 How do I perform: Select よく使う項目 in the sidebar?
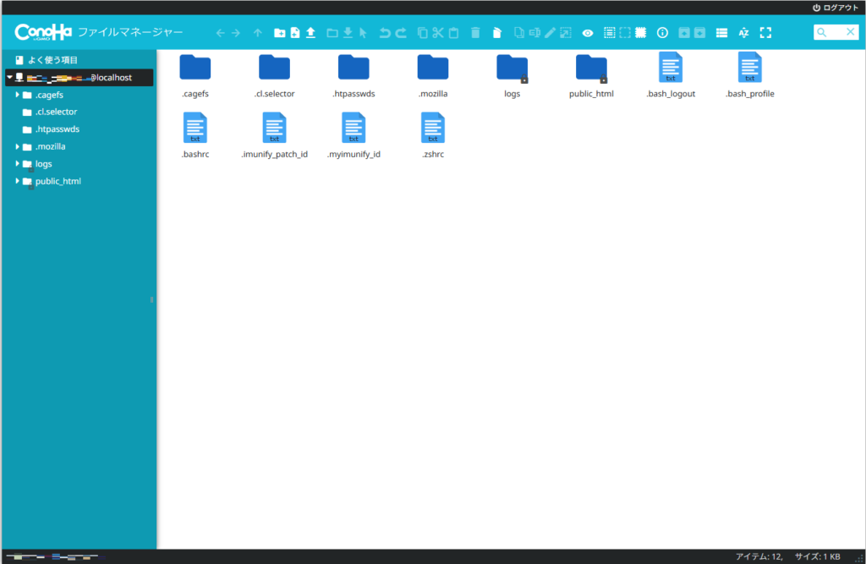click(52, 60)
